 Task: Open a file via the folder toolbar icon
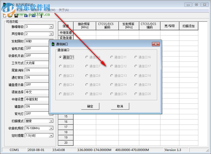tap(10, 16)
